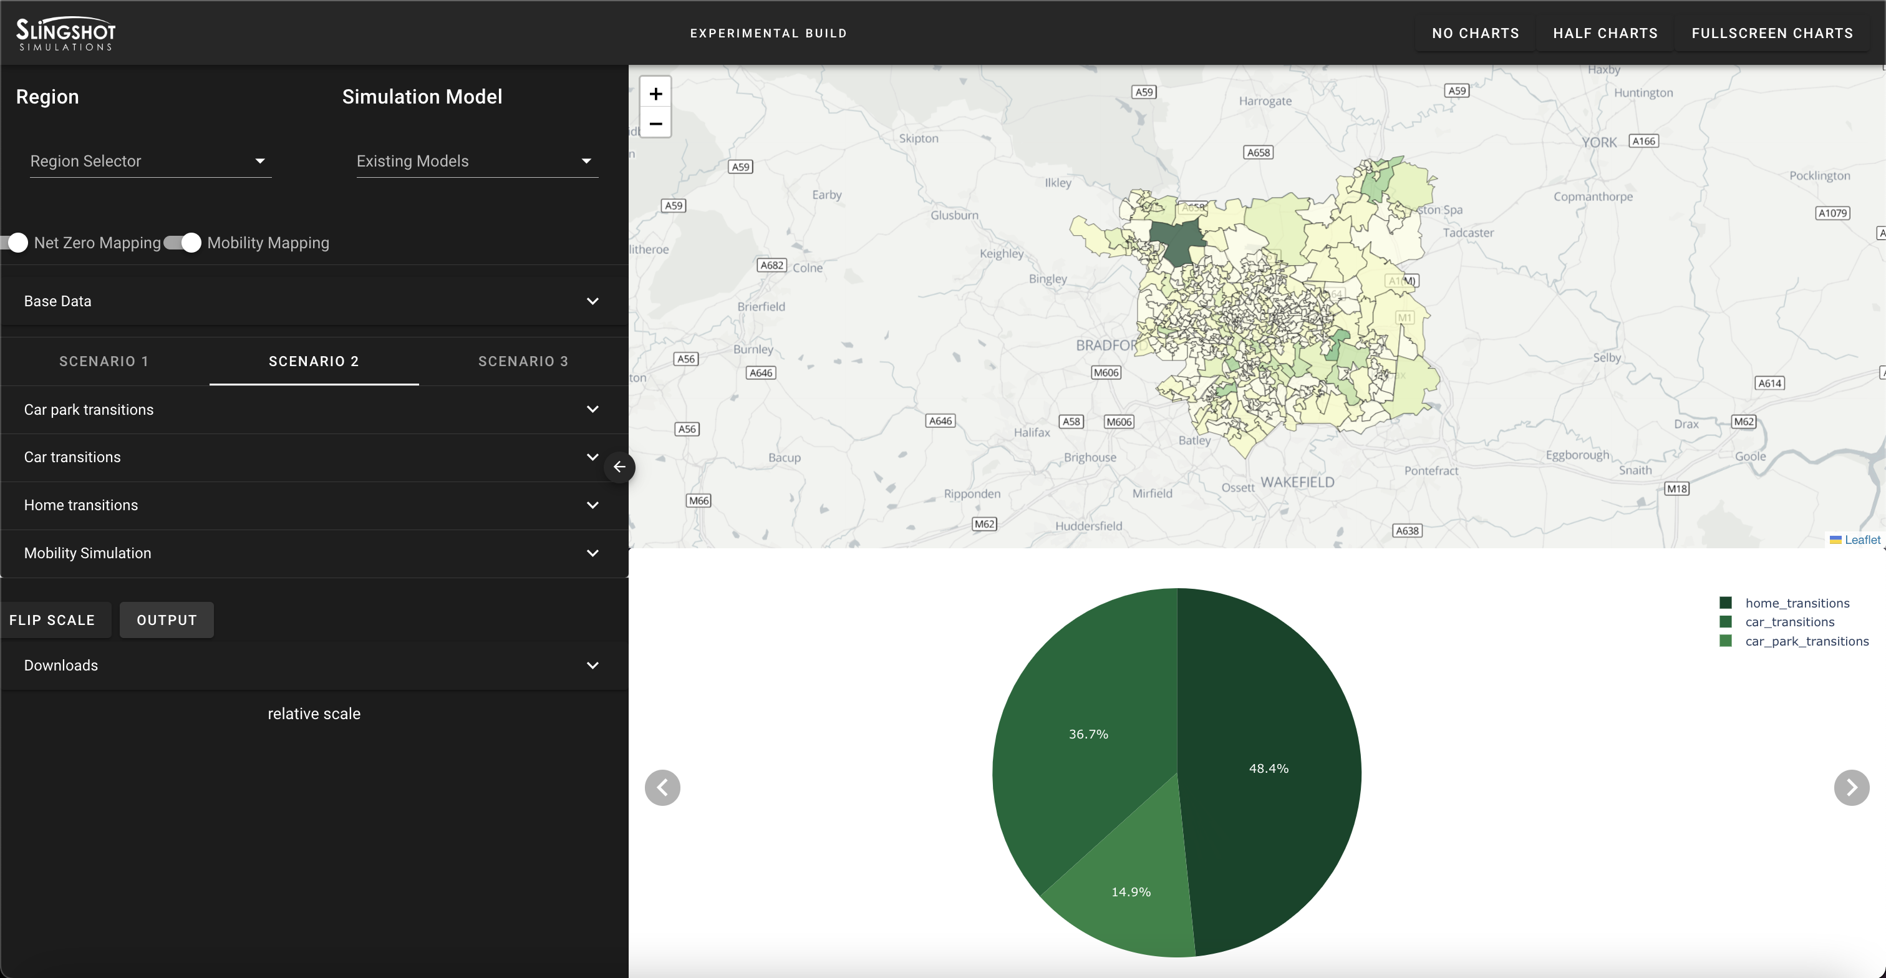Click the Halifax label on map
This screenshot has width=1886, height=978.
point(1032,432)
